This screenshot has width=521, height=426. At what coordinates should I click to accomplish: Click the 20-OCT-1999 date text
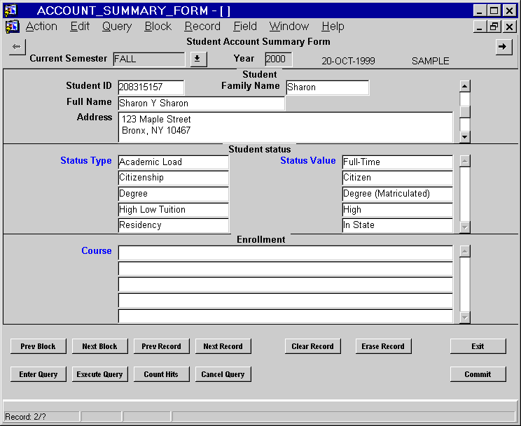point(348,61)
